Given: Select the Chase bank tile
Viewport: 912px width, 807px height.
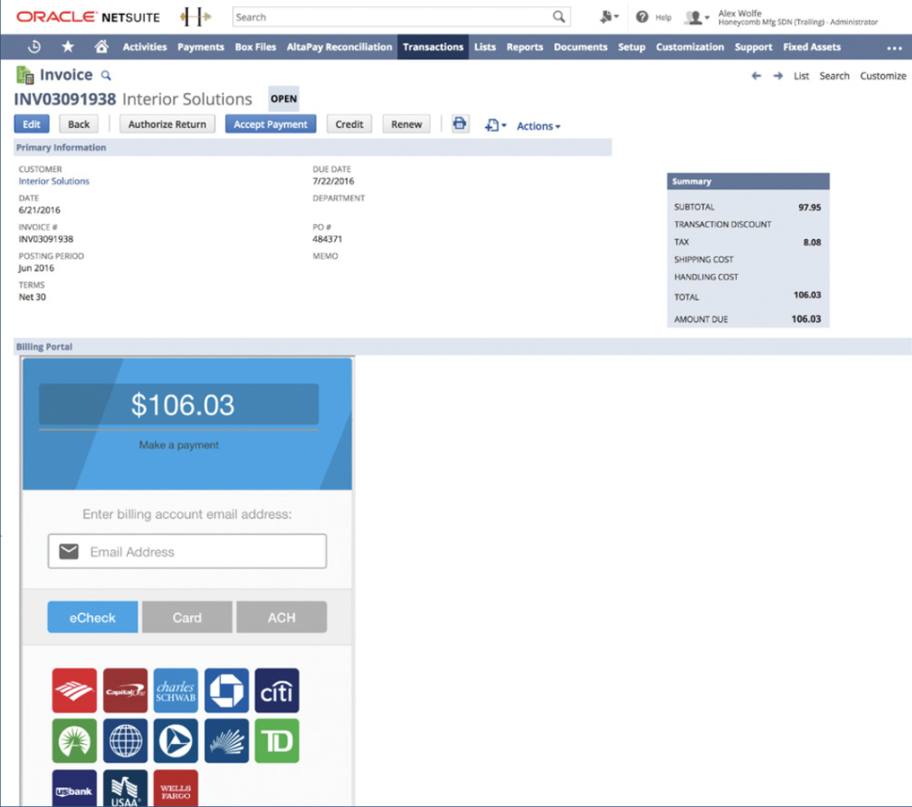Looking at the screenshot, I should [x=226, y=690].
